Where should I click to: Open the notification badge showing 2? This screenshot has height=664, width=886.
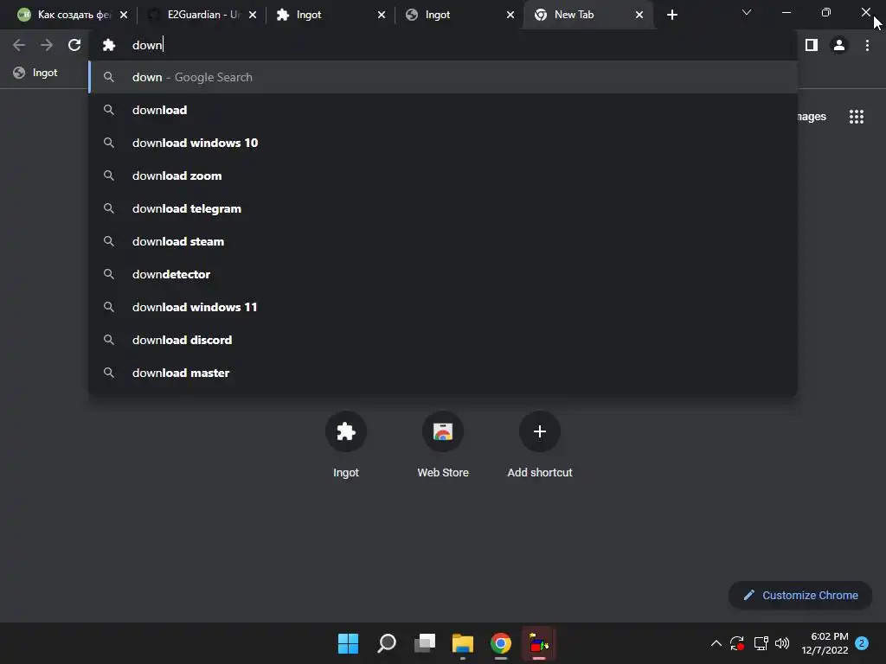[x=862, y=643]
